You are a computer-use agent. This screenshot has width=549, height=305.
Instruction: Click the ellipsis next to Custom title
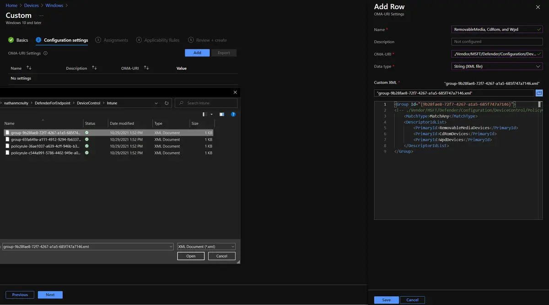pos(41,16)
